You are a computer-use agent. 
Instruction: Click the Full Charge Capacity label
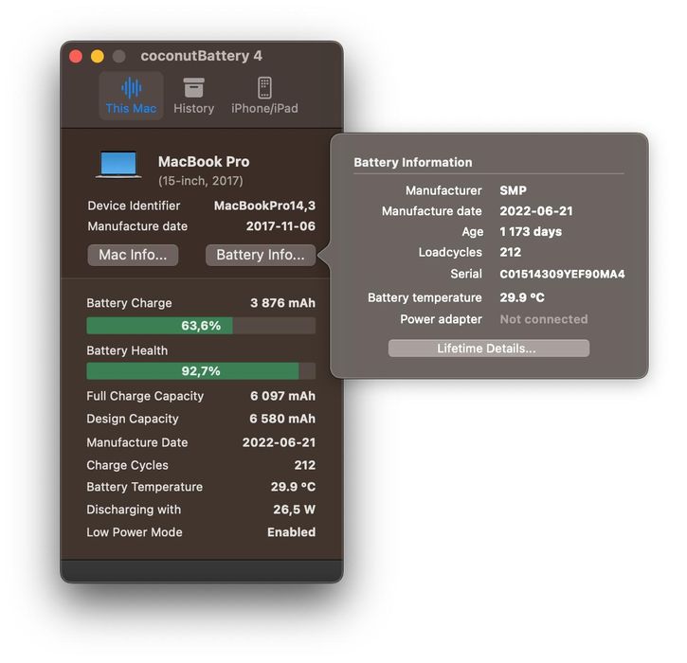pos(145,396)
